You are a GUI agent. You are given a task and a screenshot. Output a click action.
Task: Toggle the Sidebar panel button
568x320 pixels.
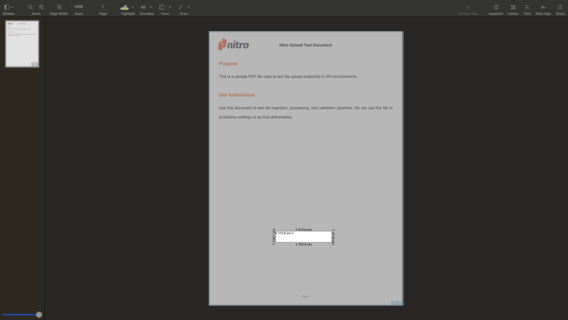7,7
